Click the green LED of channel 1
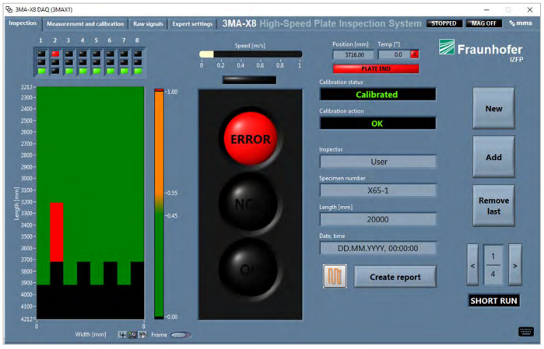This screenshot has width=544, height=349. 41,71
